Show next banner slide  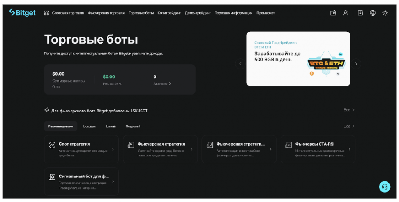[x=356, y=64]
